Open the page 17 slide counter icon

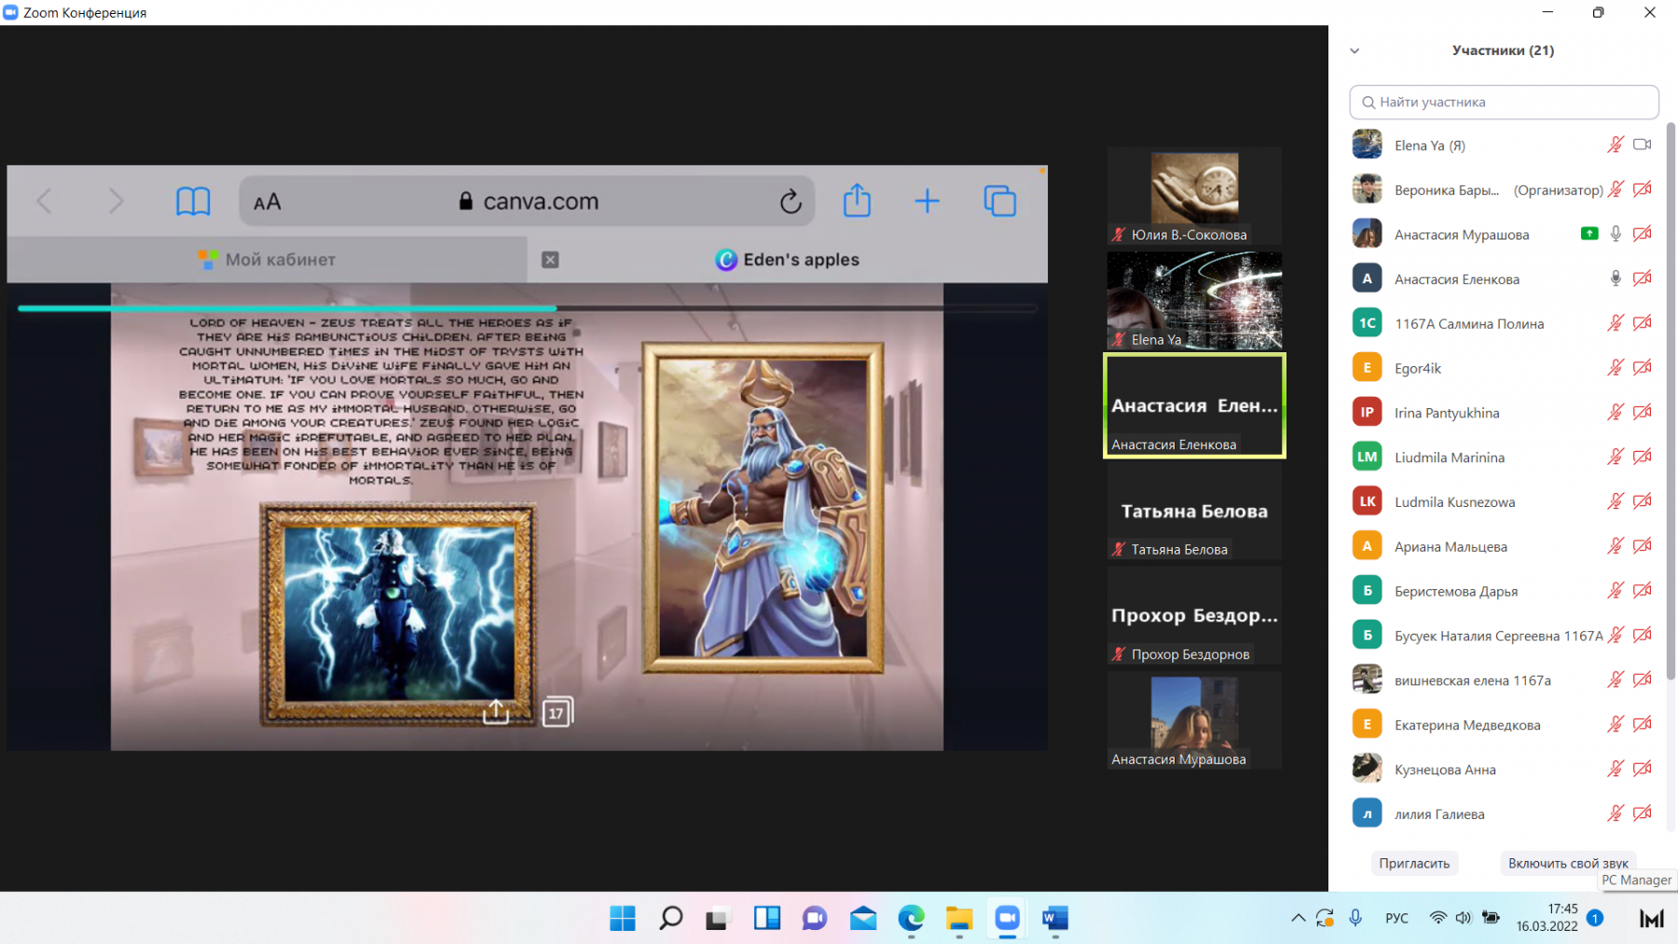click(557, 712)
